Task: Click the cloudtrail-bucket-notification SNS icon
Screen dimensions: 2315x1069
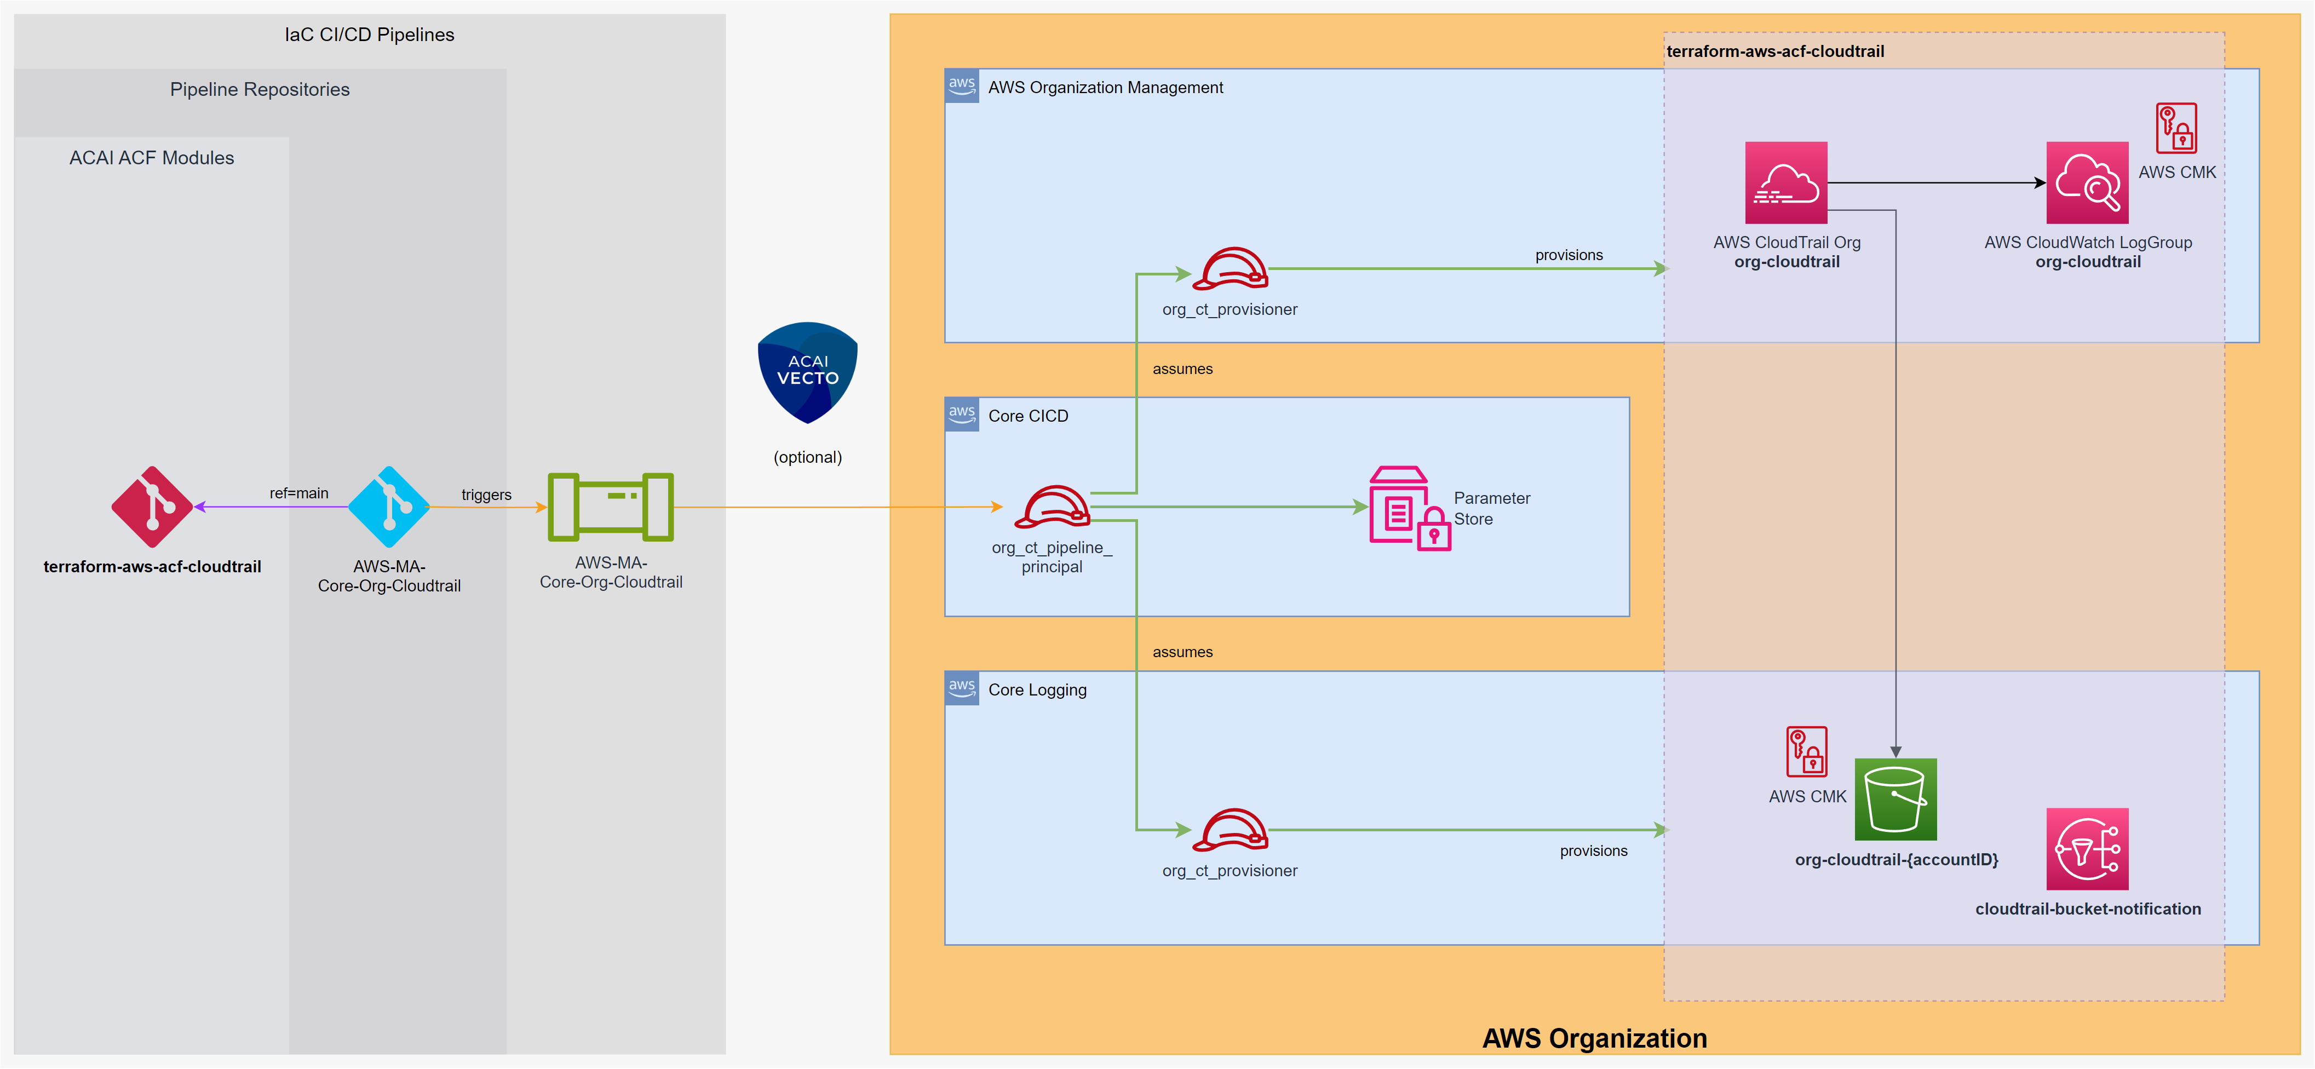Action: [2087, 848]
